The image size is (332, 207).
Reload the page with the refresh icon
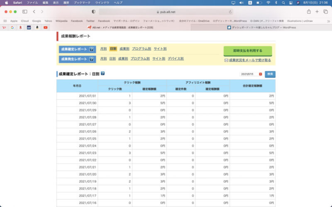click(x=230, y=12)
